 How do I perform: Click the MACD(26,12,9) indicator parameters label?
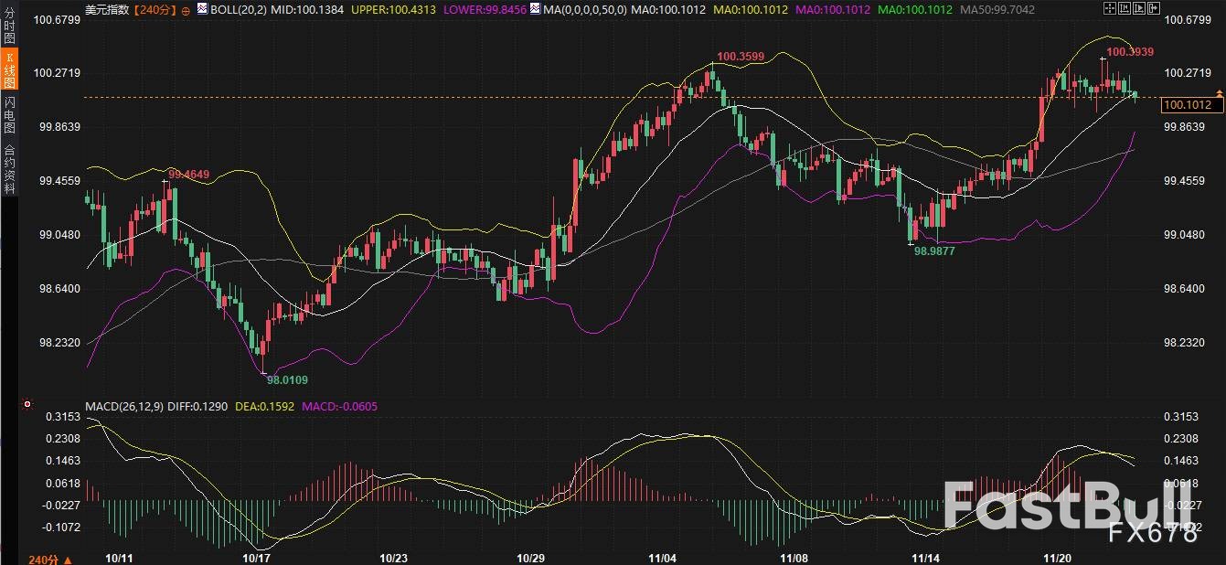[x=123, y=406]
